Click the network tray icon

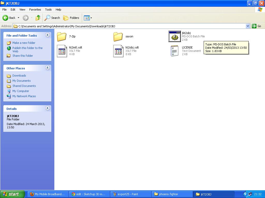click(x=250, y=194)
